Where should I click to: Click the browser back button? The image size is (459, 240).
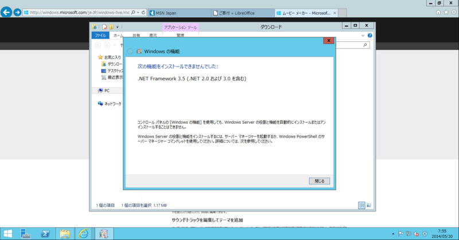[x=6, y=12]
